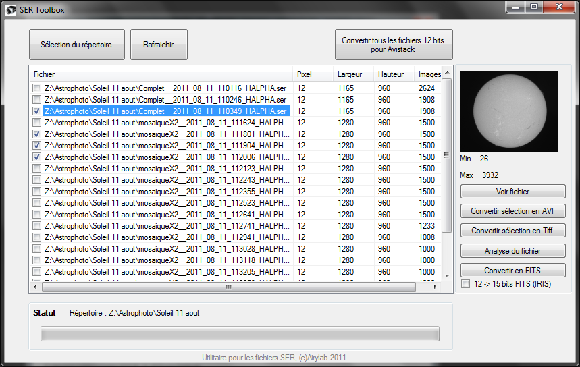
Task: Check the mosaiqueX2 113118 file checkbox
Action: pos(36,260)
